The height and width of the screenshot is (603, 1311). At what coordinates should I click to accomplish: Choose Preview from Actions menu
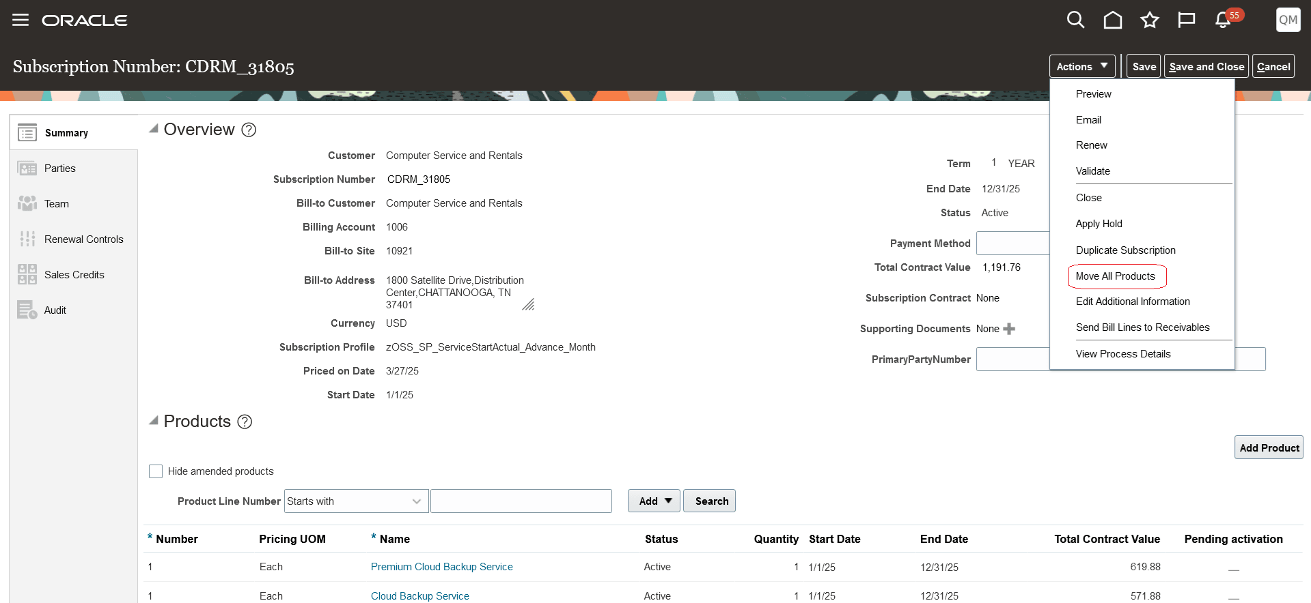tap(1093, 94)
